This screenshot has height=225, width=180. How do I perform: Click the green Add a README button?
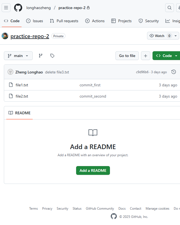coord(93,170)
